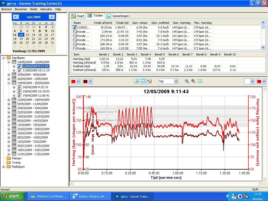Collapse the Hardlopen folder
Image resolution: width=268 pixels, height=201 pixels.
pyautogui.click(x=3, y=58)
